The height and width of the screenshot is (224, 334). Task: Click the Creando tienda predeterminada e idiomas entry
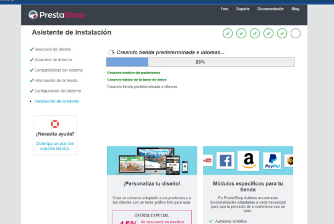tap(142, 87)
